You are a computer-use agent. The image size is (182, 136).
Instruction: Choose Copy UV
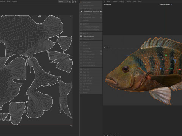tap(91, 69)
